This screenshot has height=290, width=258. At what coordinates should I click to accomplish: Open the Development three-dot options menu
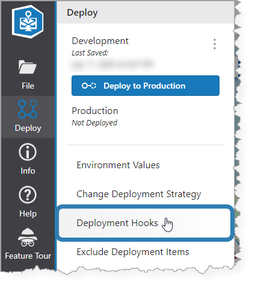(x=215, y=44)
